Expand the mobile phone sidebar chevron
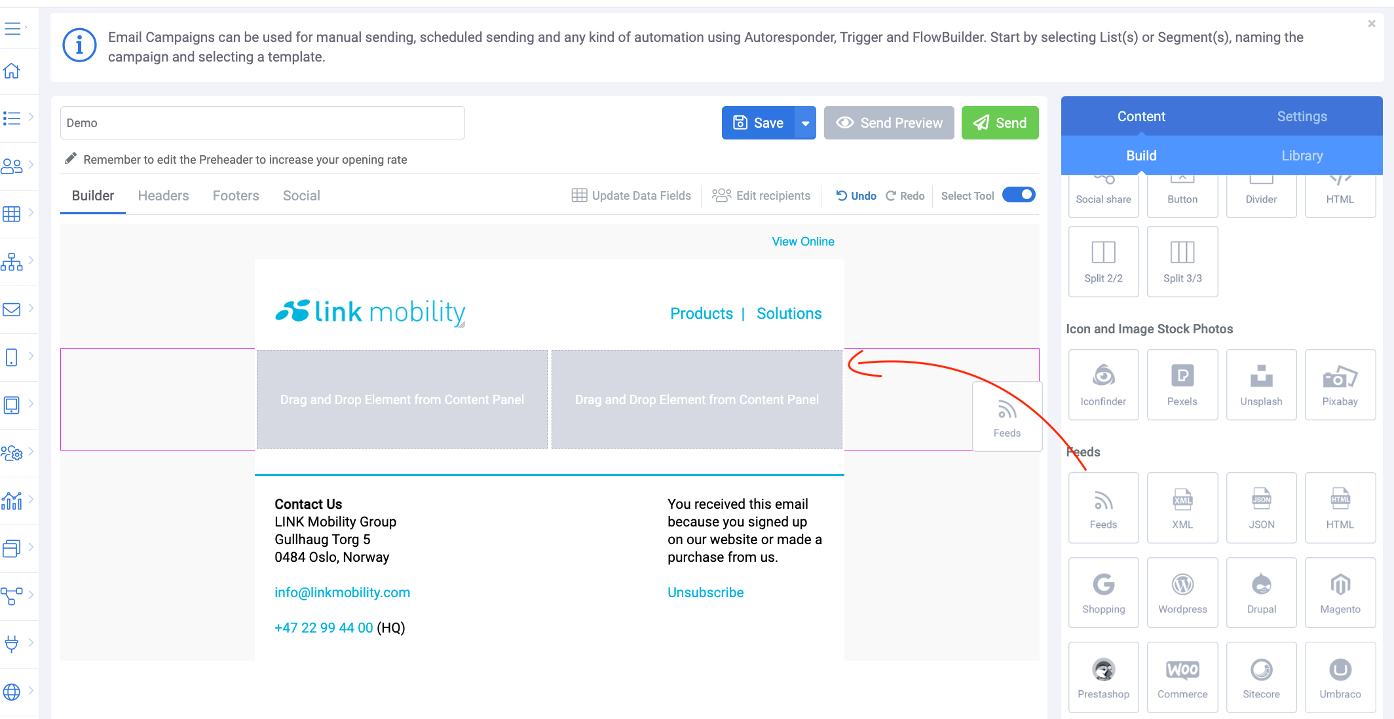 [x=31, y=356]
